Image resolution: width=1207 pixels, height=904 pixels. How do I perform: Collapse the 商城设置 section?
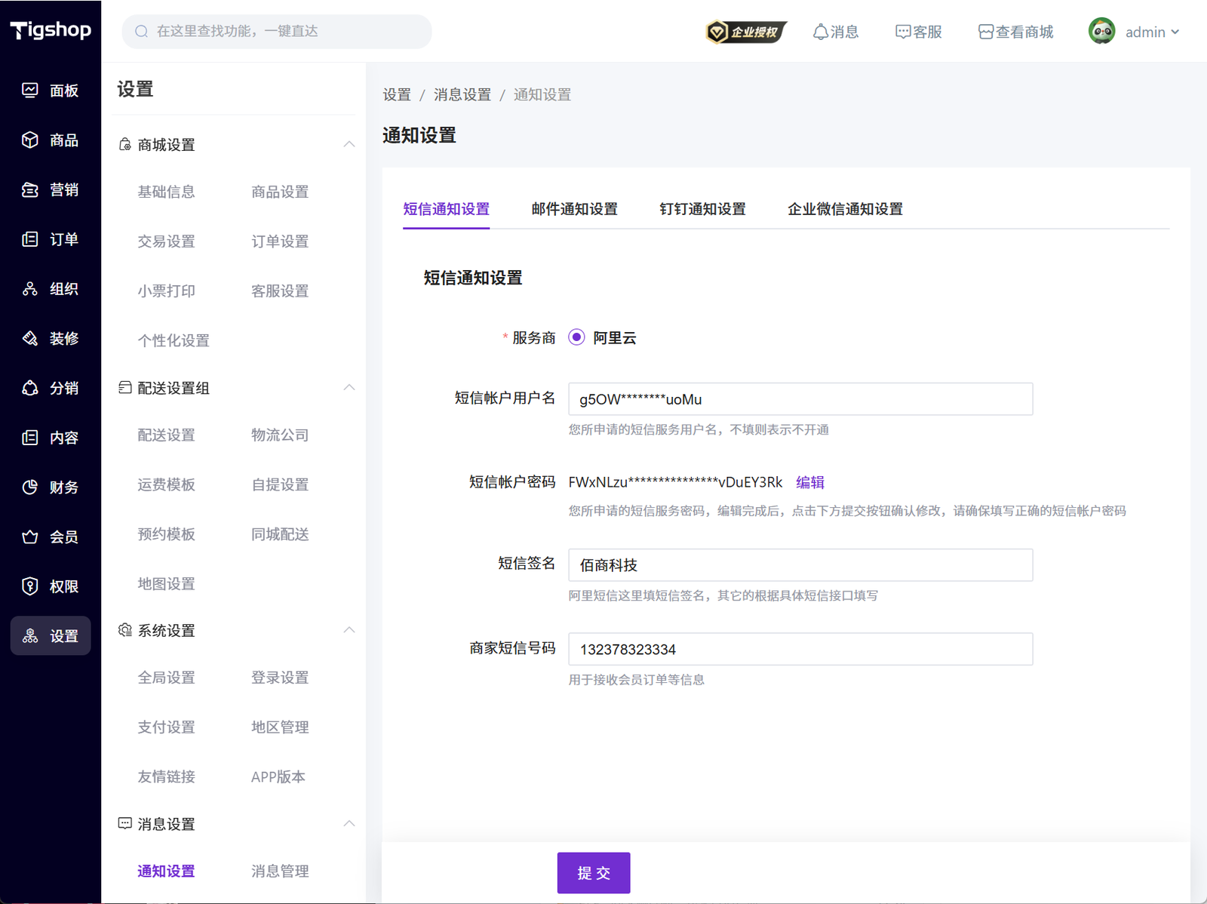[349, 144]
